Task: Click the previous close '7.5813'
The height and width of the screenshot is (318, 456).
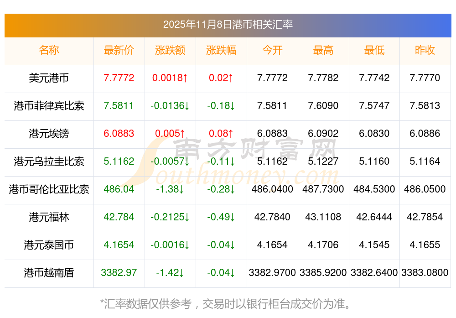Action: click(x=425, y=105)
